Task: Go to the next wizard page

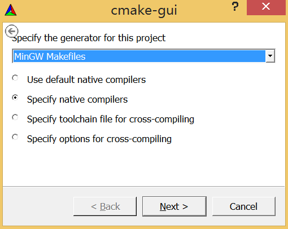Action: coord(174,206)
